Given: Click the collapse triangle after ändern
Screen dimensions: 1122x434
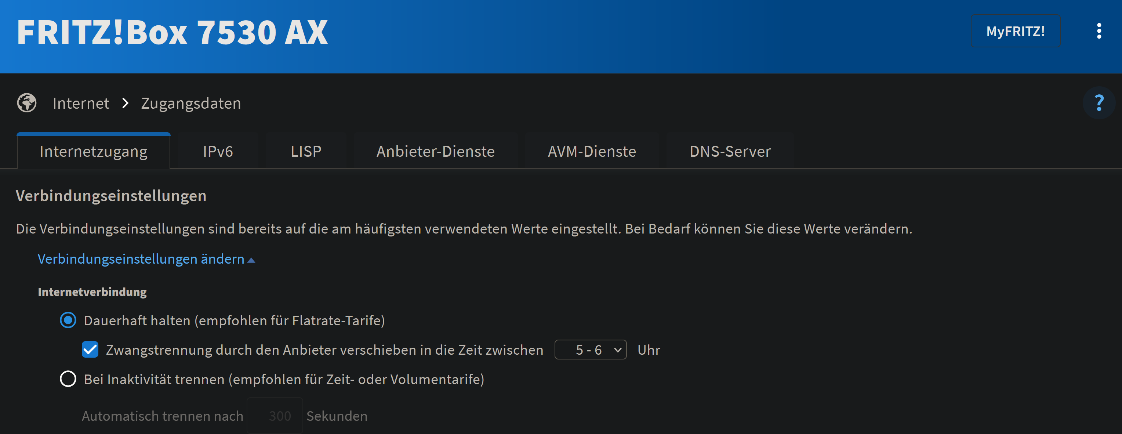Looking at the screenshot, I should tap(251, 260).
